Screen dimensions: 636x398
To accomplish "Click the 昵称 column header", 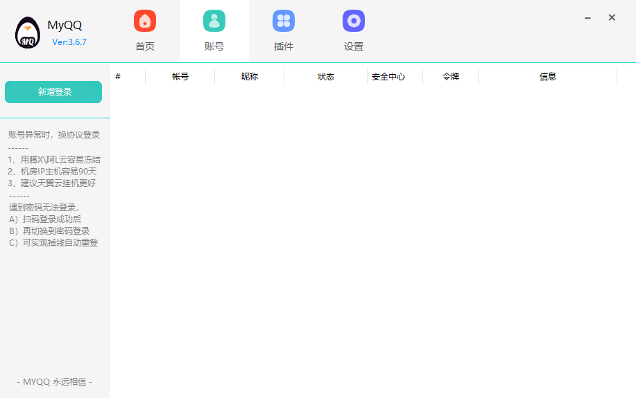I will pos(250,77).
